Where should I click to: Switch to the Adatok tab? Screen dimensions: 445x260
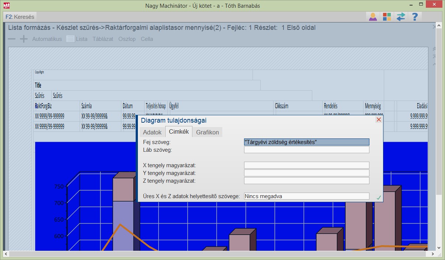pos(152,132)
